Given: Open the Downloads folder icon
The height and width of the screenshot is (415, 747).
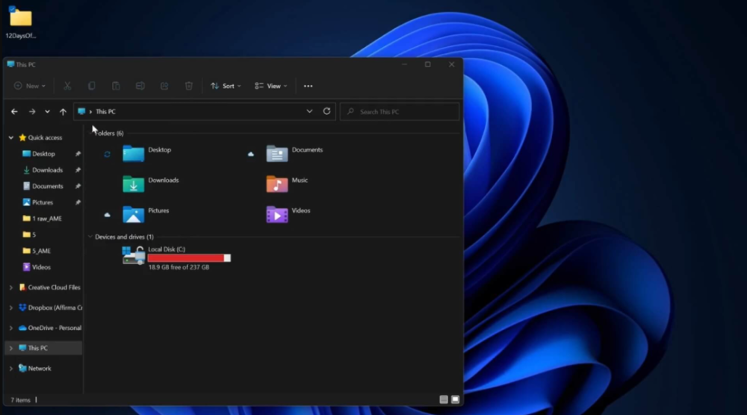Looking at the screenshot, I should pos(133,184).
